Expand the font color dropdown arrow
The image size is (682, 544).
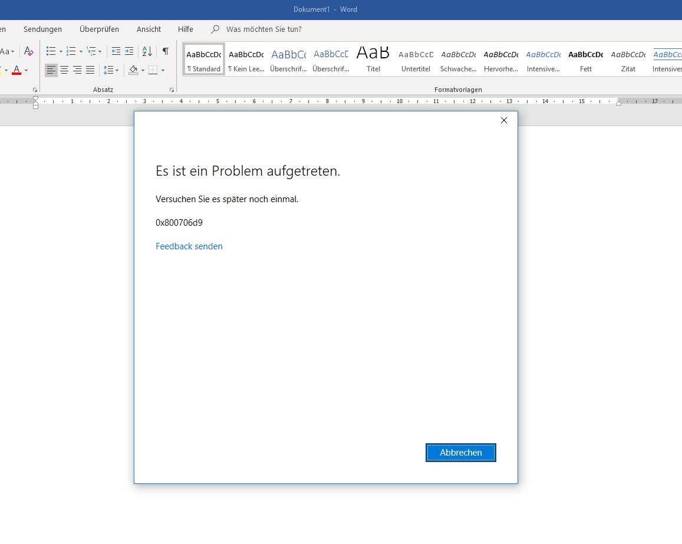26,71
